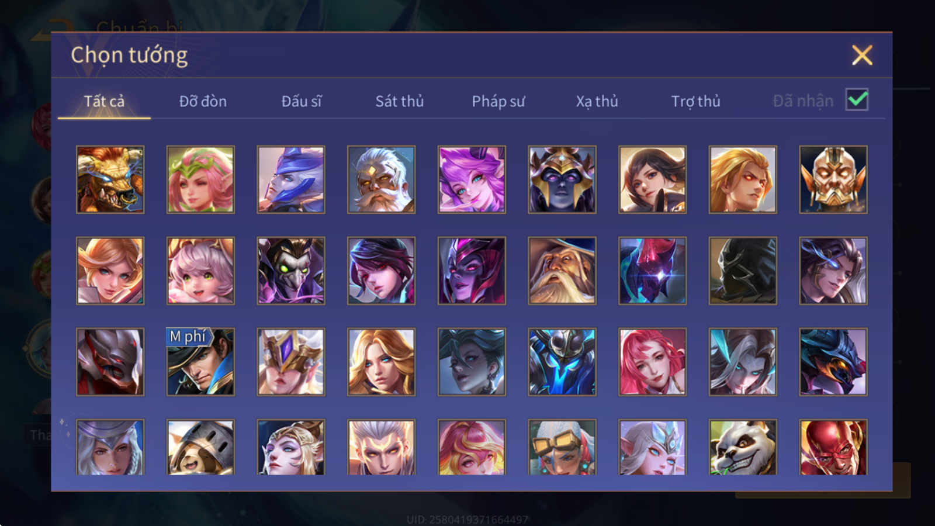
Task: Select the helmeted sloth-like hero portrait
Action: (x=200, y=447)
